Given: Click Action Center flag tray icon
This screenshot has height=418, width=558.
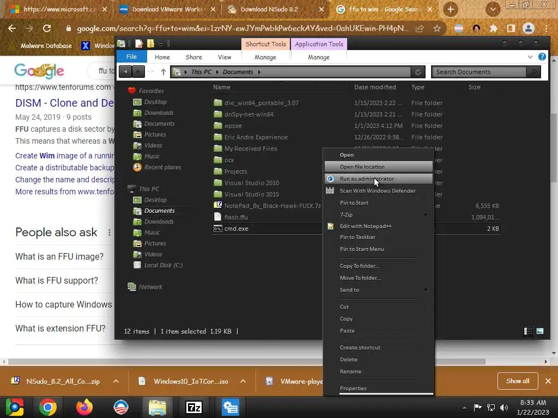Looking at the screenshot, I should [x=477, y=407].
